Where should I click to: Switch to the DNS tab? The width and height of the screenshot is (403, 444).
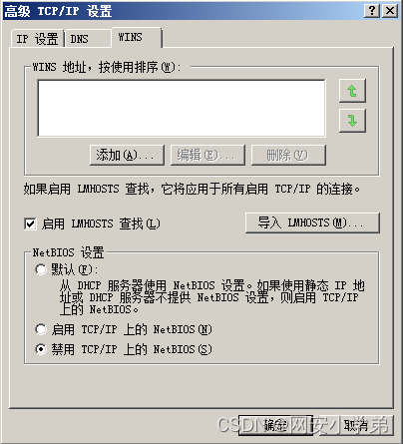coord(88,39)
